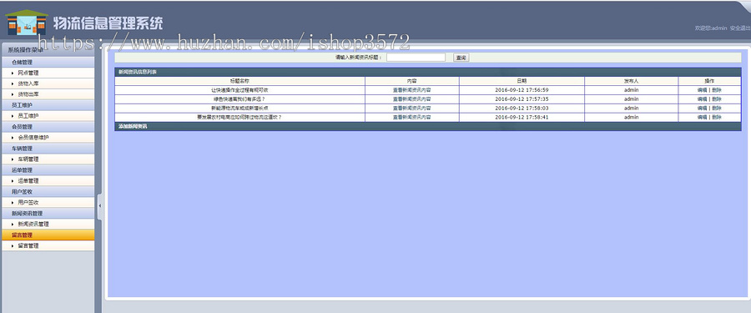Click date 2016-09-12 17:58:03

[x=522, y=109]
